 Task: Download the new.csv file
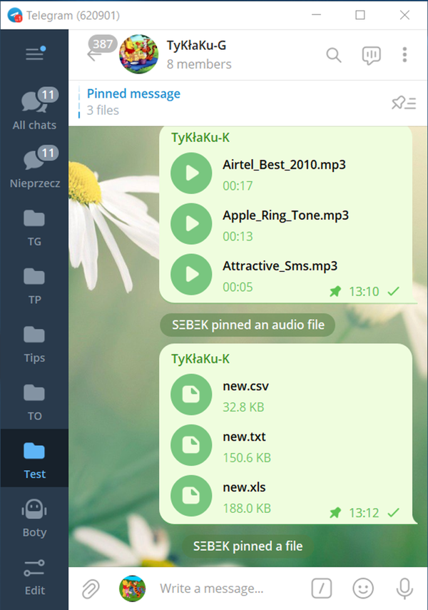click(x=191, y=395)
